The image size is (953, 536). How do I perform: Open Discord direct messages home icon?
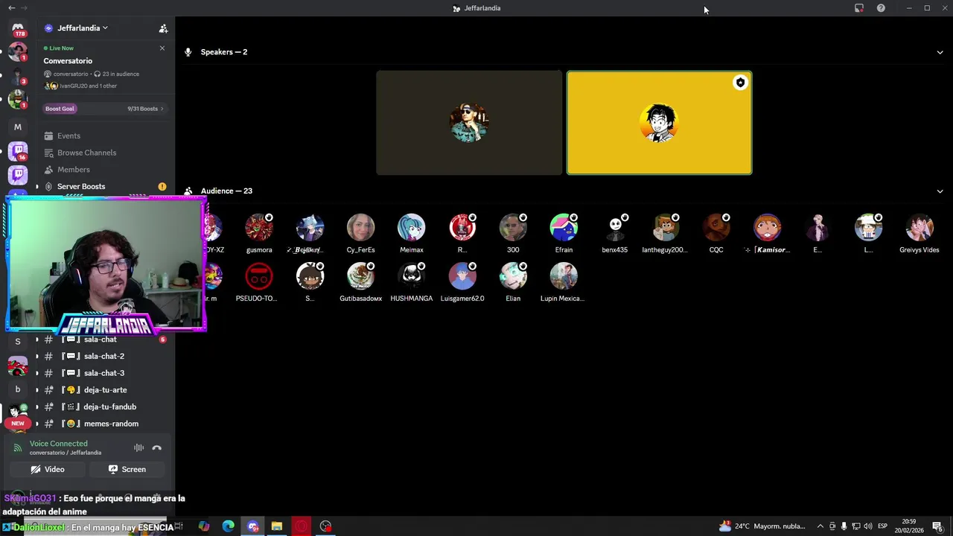tap(18, 30)
